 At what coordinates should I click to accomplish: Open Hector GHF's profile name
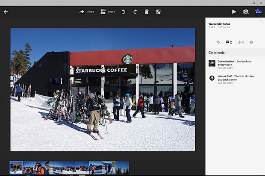point(224,76)
